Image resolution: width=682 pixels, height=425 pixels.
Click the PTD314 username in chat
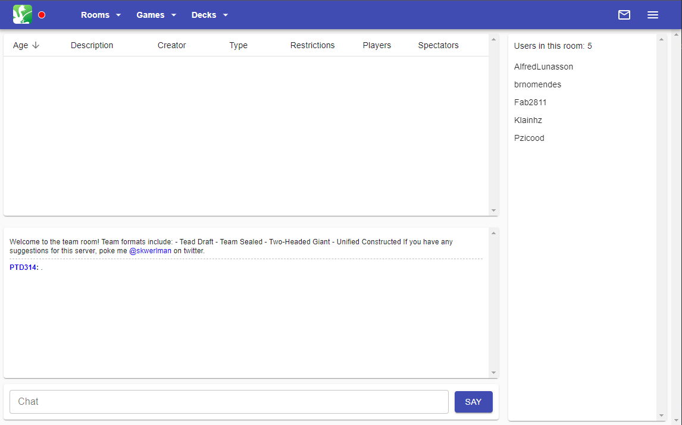(24, 267)
